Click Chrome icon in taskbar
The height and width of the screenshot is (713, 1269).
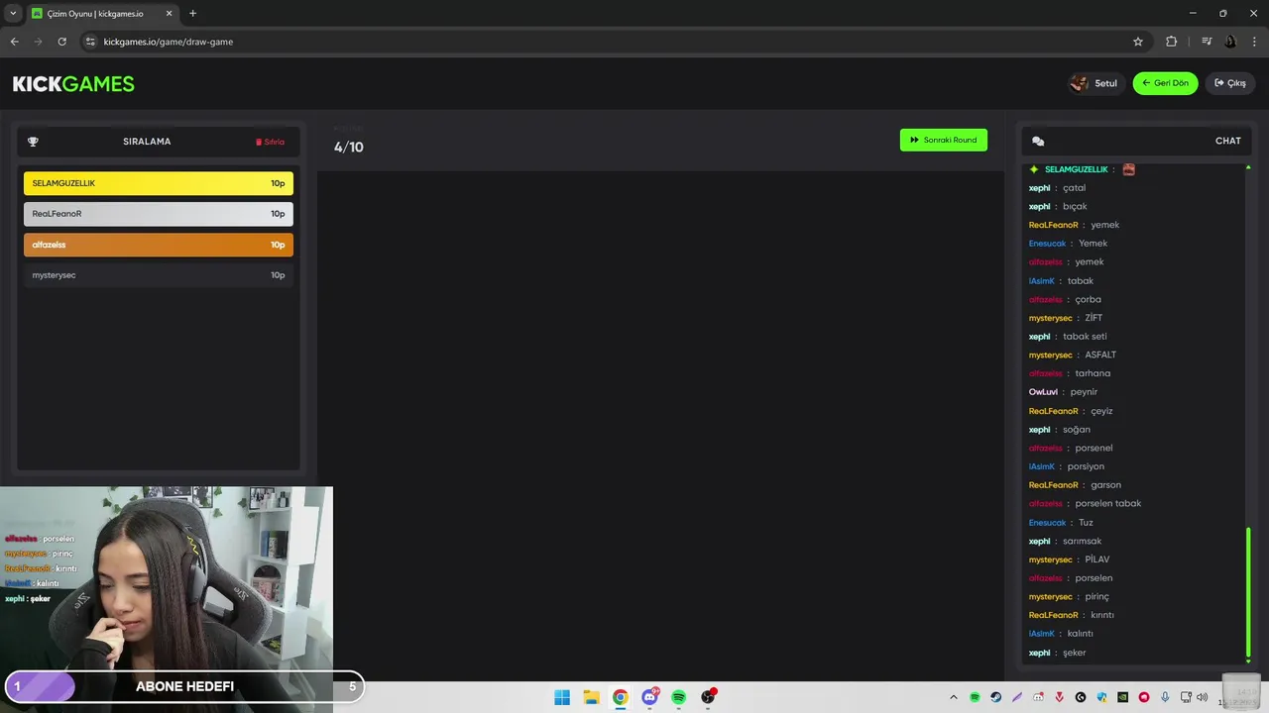click(x=620, y=697)
